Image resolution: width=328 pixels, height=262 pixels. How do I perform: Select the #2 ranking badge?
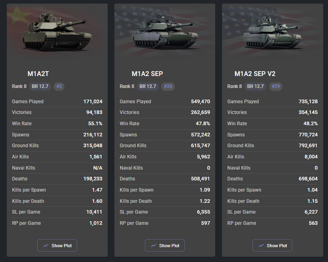(59, 86)
